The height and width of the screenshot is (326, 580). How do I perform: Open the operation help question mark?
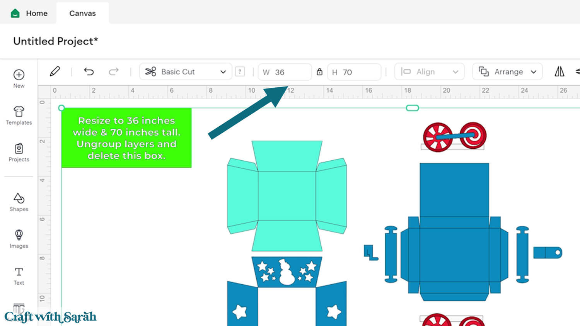240,71
